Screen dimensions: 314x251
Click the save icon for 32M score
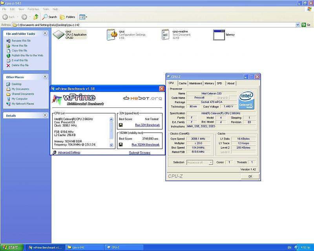click(x=121, y=125)
